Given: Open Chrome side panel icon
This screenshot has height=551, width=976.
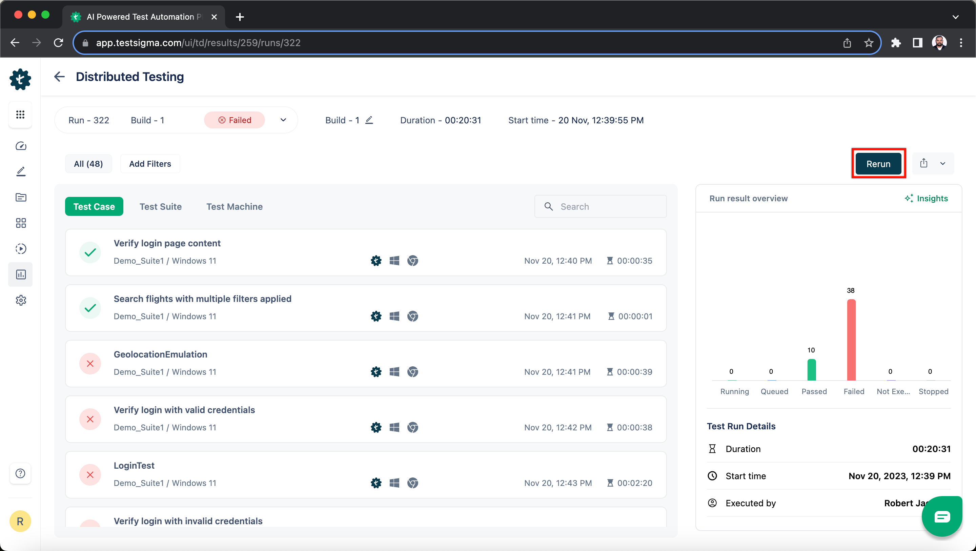Looking at the screenshot, I should (x=917, y=43).
